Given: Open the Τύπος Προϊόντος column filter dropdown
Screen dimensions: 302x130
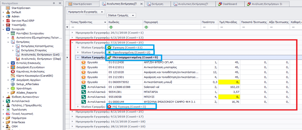Looking at the screenshot, I should 105,22.
